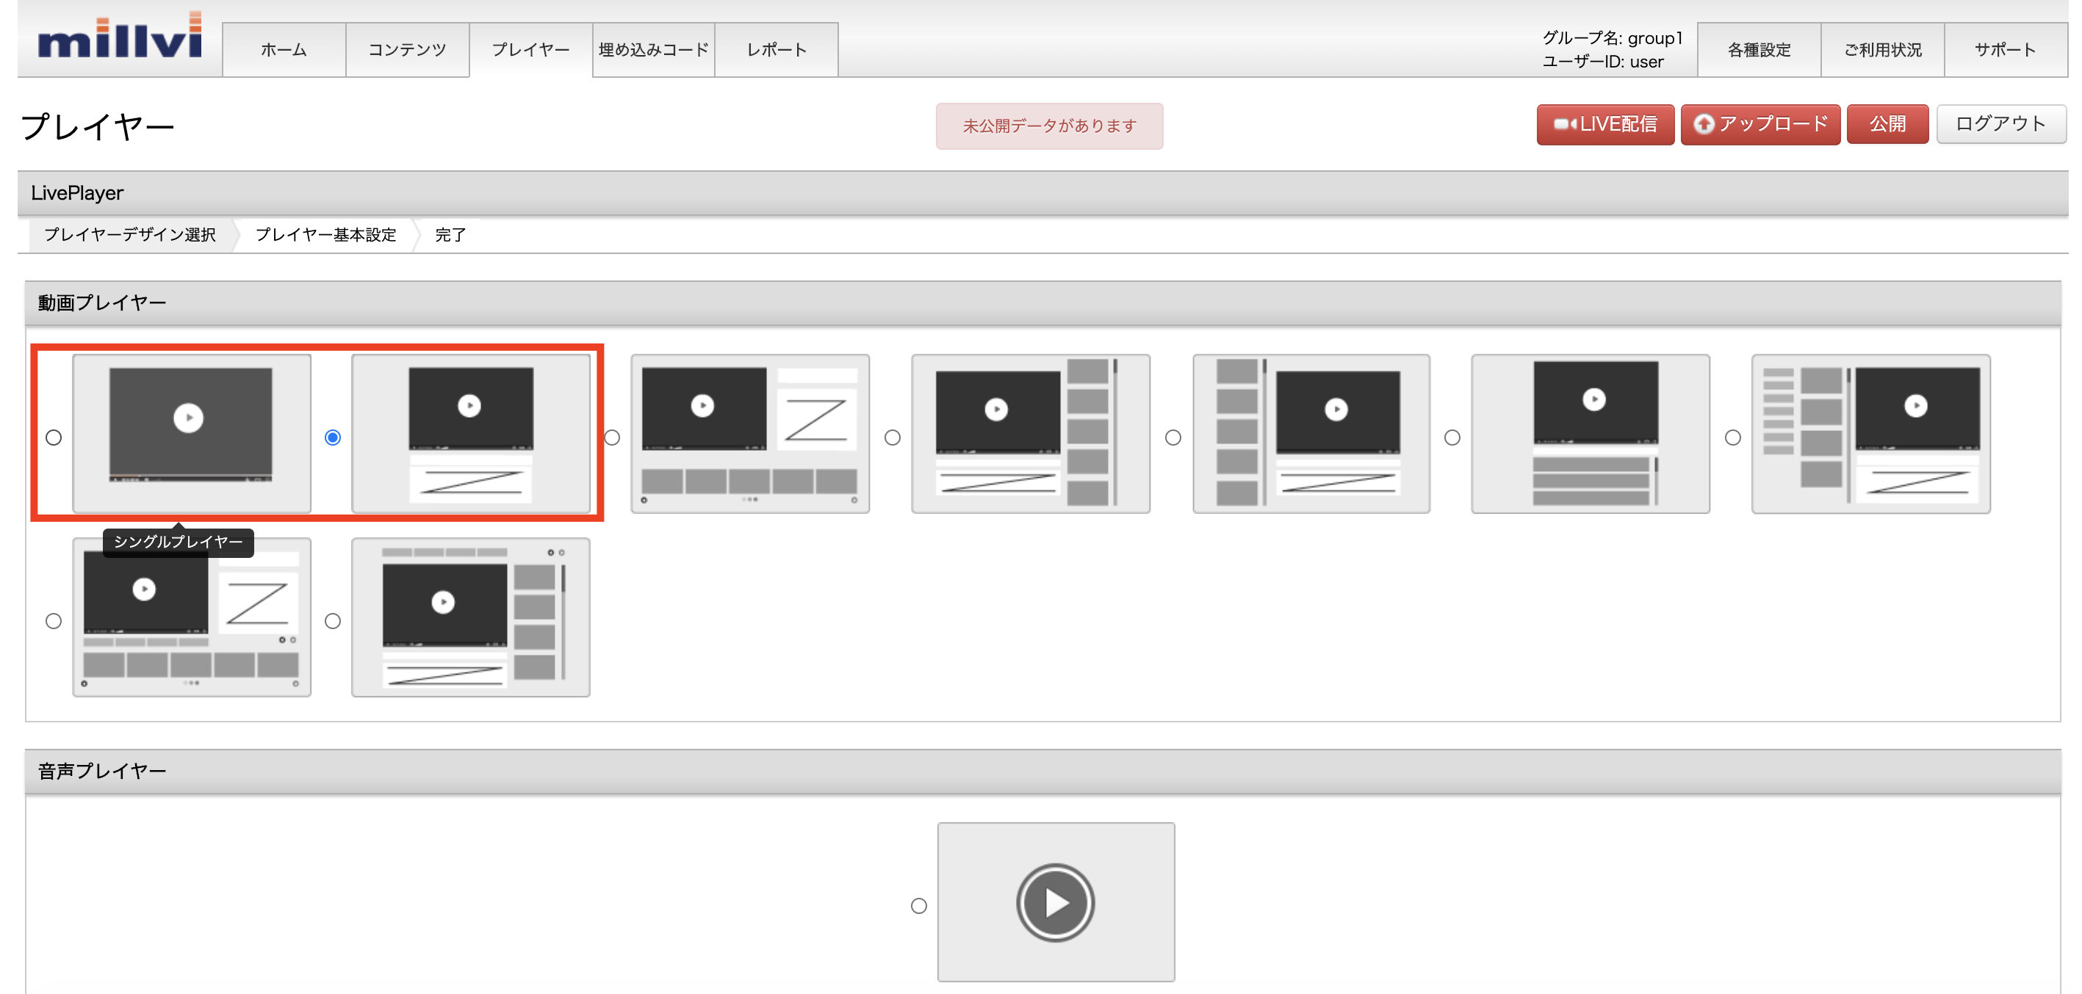Go to 完了 step
The height and width of the screenshot is (994, 2082).
450,235
